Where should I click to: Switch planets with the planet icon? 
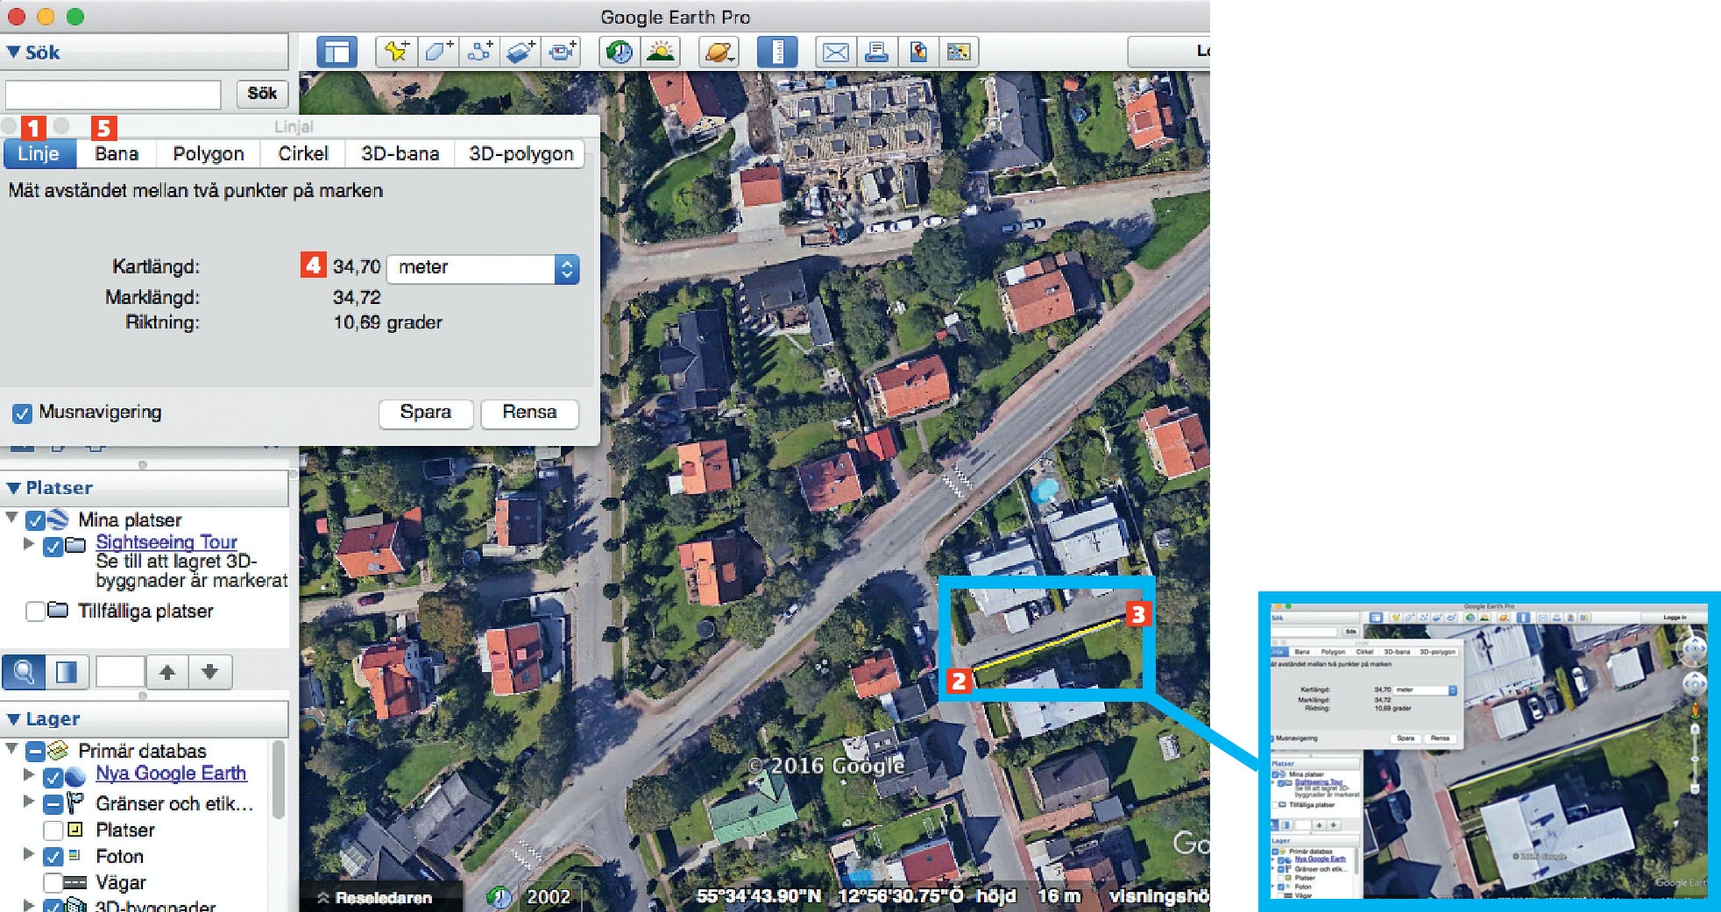click(x=718, y=52)
